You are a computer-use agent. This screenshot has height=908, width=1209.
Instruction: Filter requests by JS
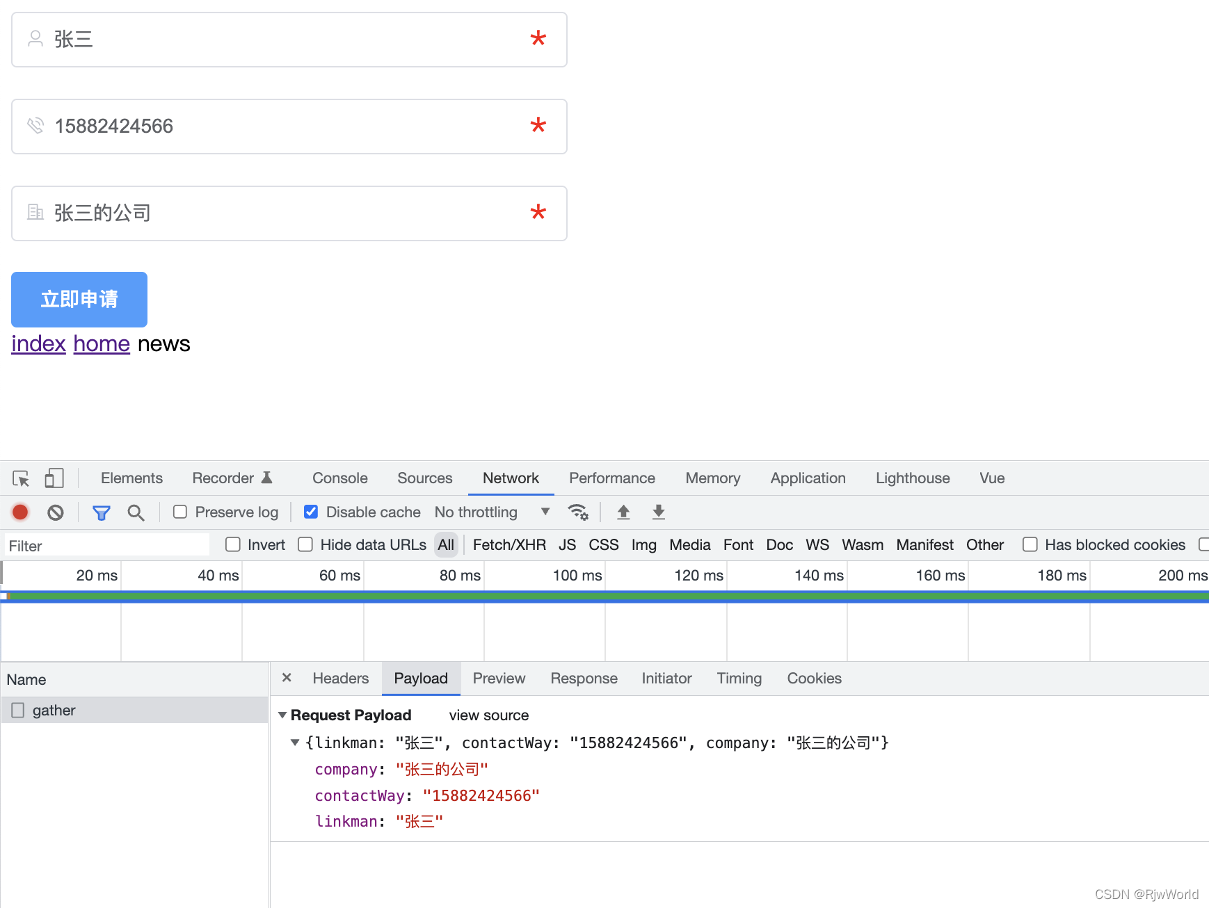click(567, 545)
